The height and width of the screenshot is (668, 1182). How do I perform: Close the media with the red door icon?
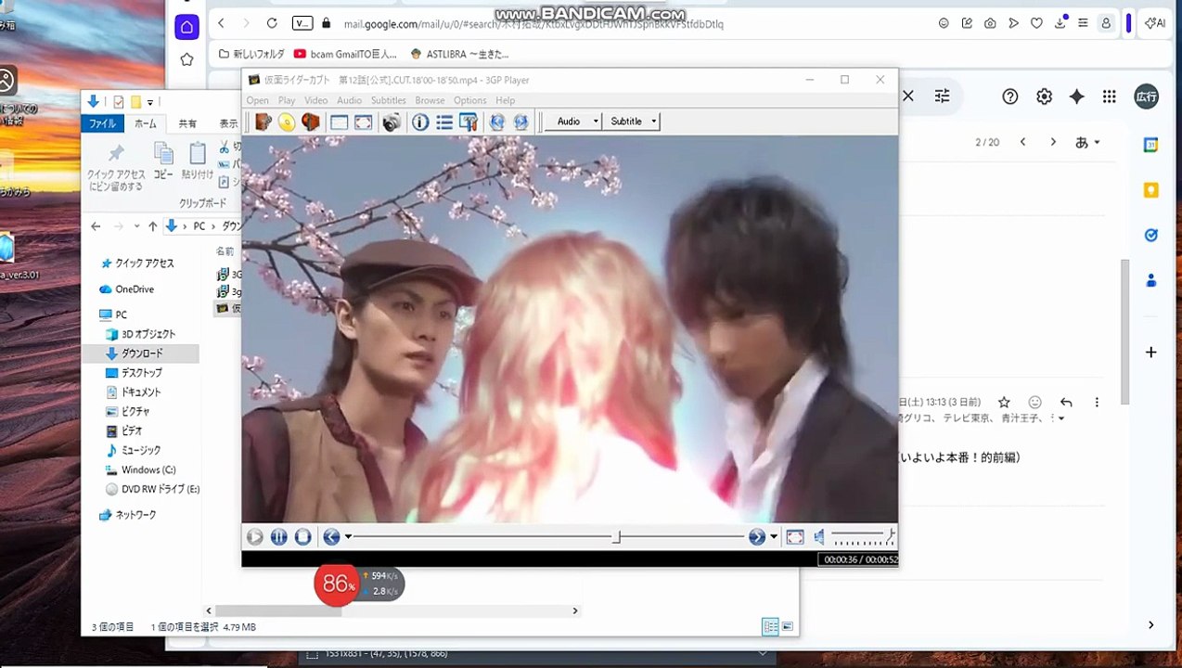[x=311, y=122]
